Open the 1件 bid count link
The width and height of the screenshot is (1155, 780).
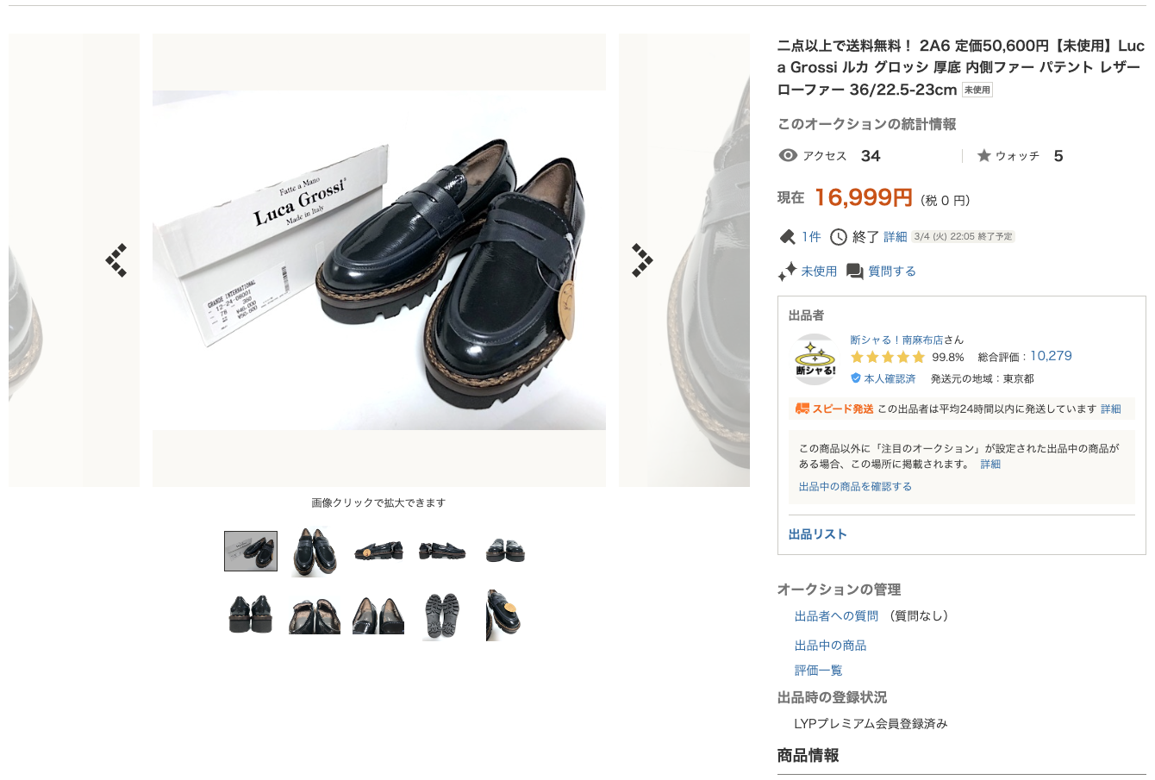811,237
